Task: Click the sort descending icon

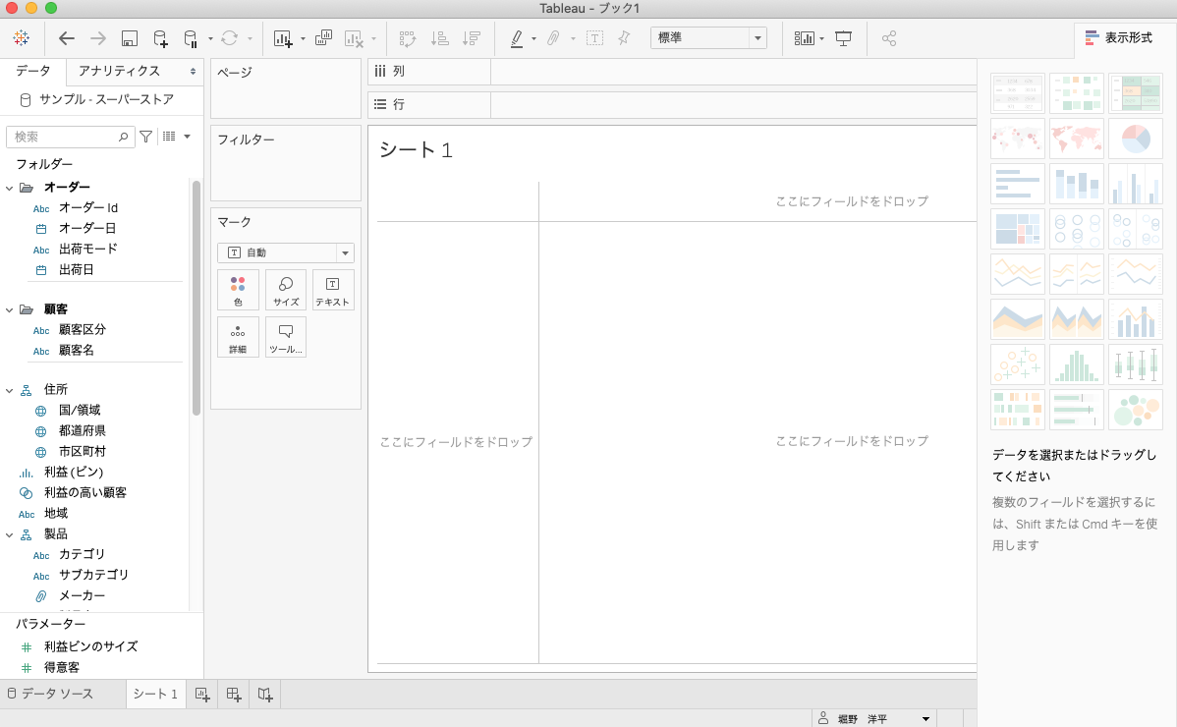Action: click(472, 38)
